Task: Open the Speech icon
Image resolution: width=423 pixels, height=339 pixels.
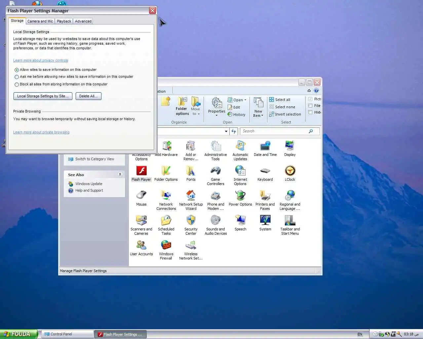Action: pyautogui.click(x=240, y=223)
